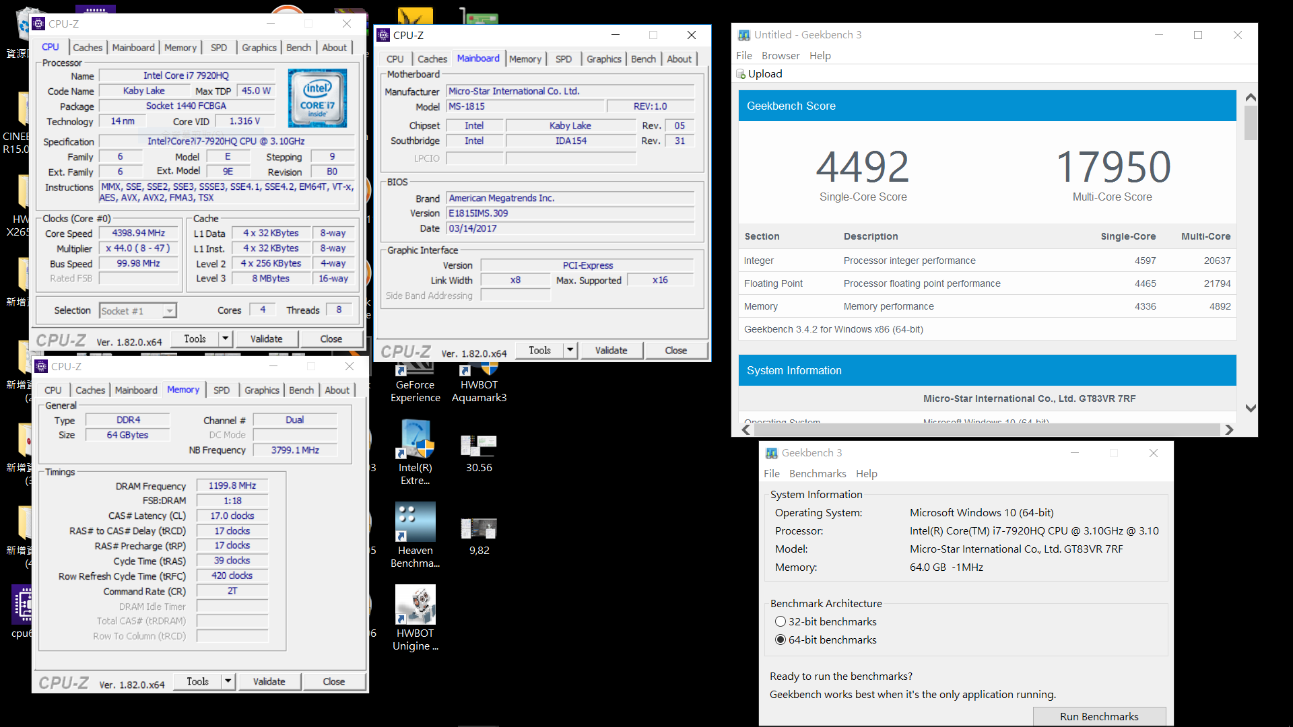Image resolution: width=1293 pixels, height=727 pixels.
Task: Open Help menu in Geekbench 3 window
Action: click(867, 473)
